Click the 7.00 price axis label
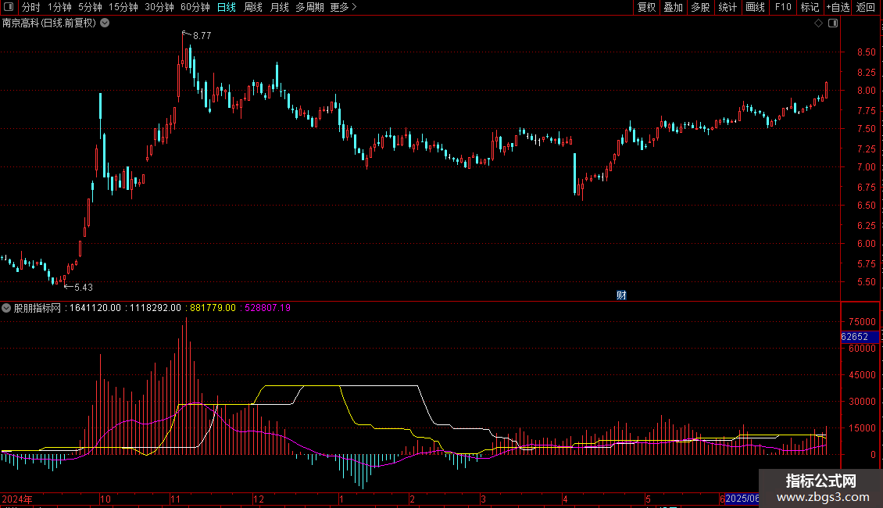 (866, 167)
